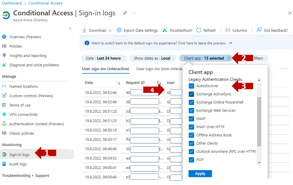
Task: Go to Insights and reporting
Action: click(28, 55)
